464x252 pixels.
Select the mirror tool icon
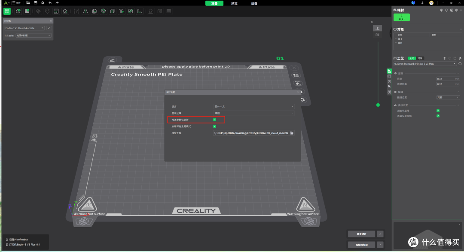(85, 11)
